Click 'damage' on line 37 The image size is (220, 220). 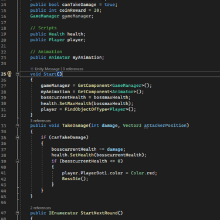tap(115, 150)
